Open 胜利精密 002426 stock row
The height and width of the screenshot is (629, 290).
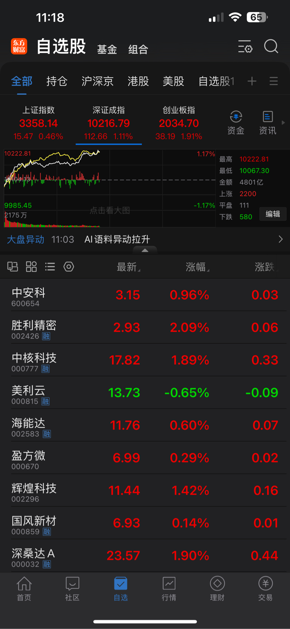tap(145, 327)
